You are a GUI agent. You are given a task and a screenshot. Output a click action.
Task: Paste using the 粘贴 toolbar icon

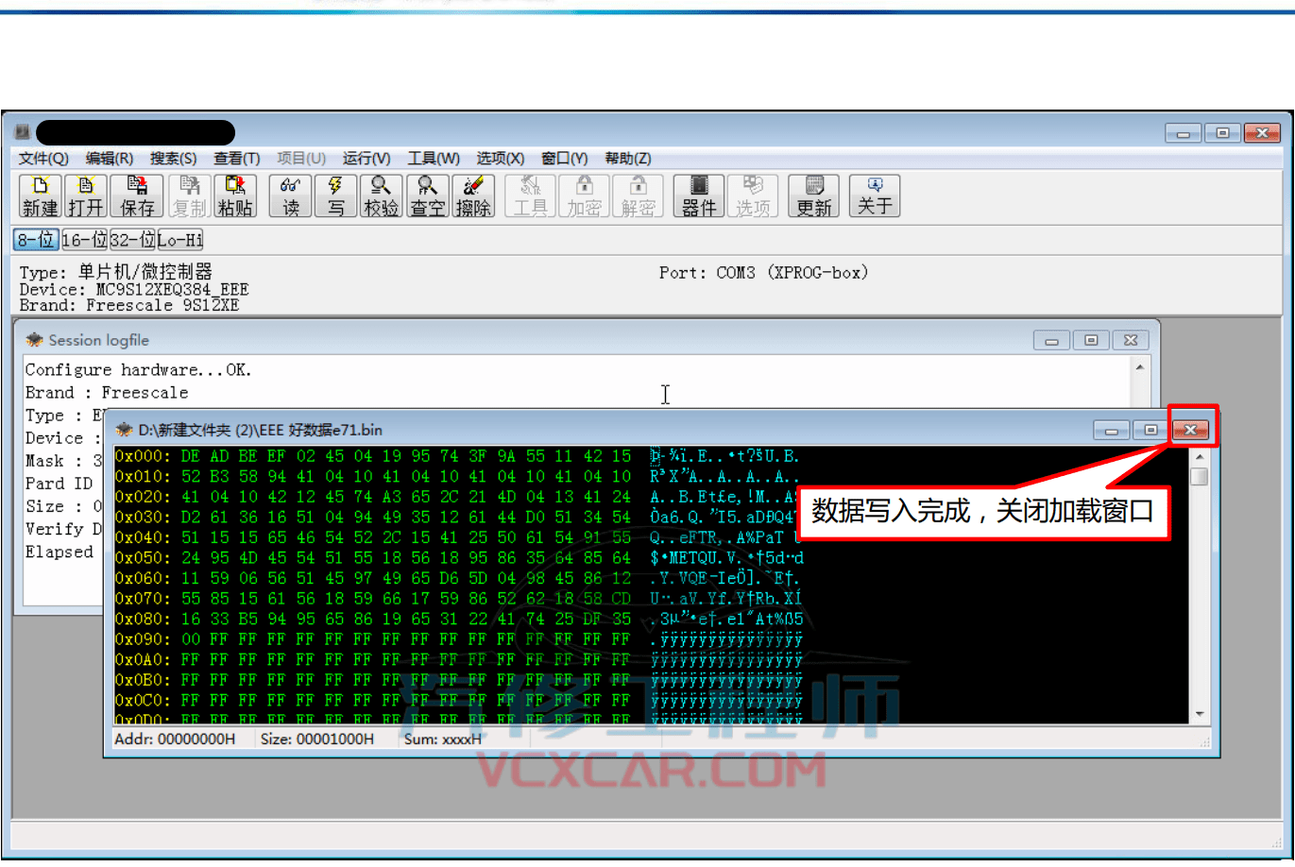(x=235, y=196)
